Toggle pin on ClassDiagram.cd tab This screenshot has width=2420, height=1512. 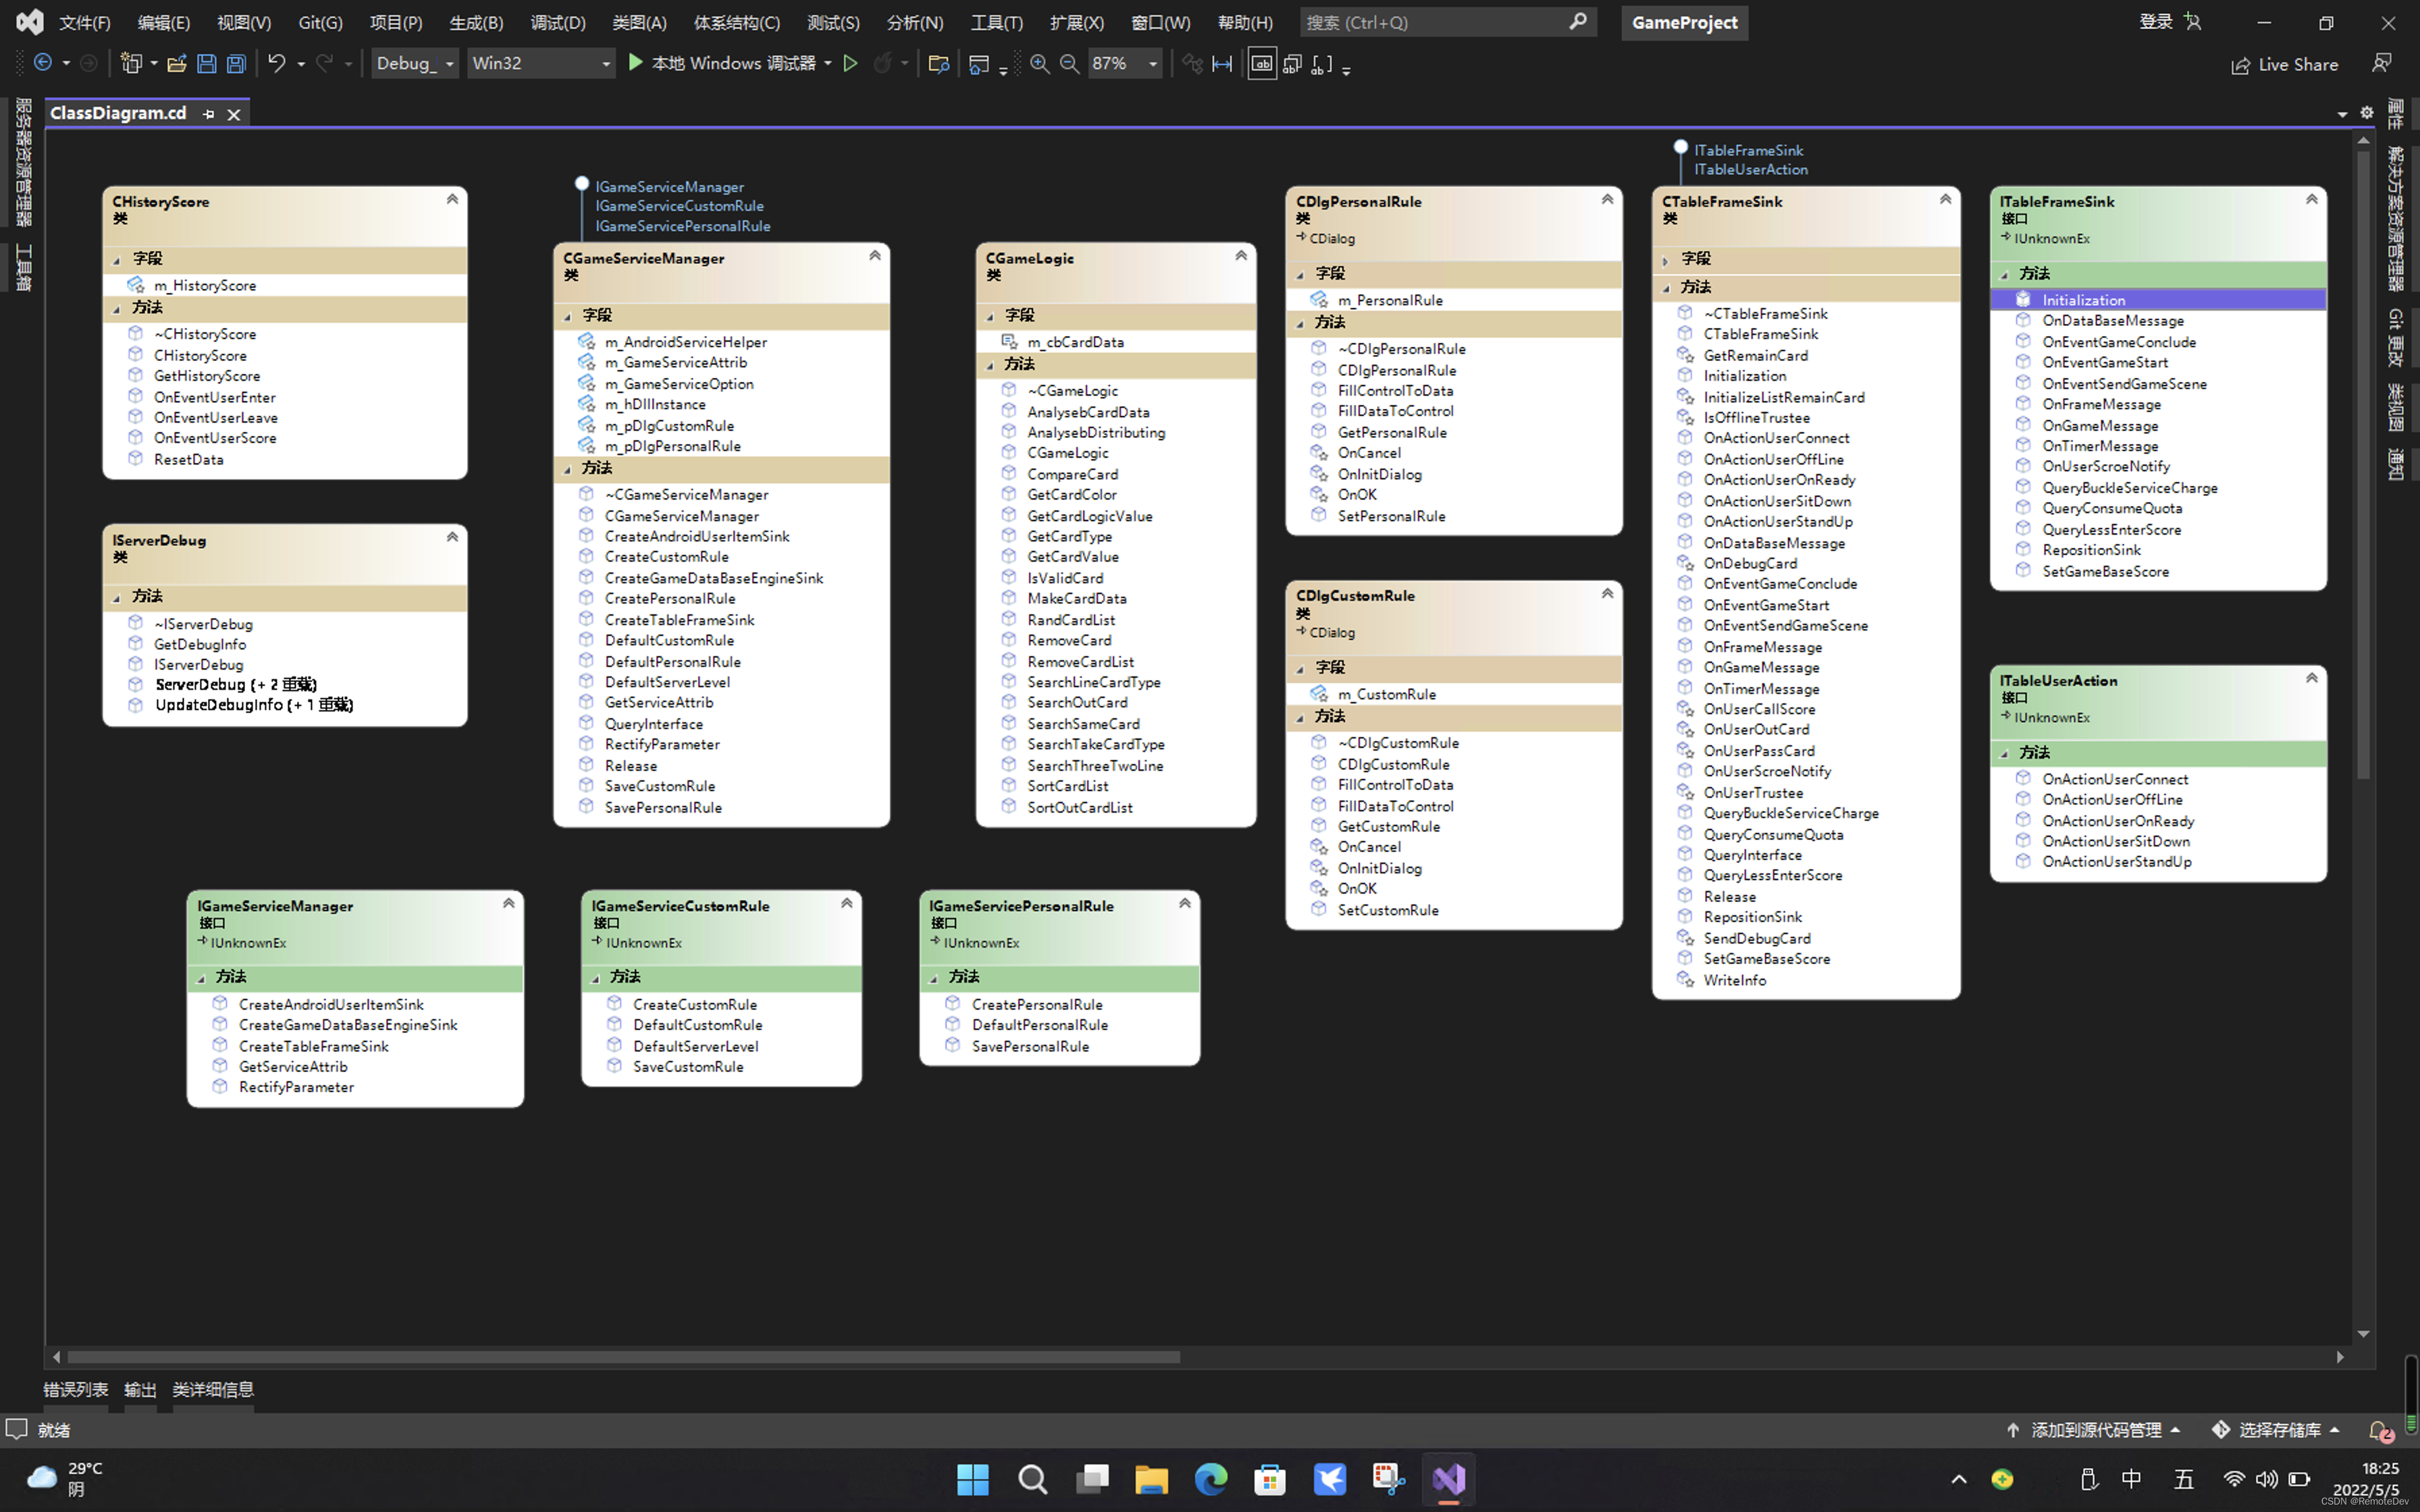coord(208,114)
